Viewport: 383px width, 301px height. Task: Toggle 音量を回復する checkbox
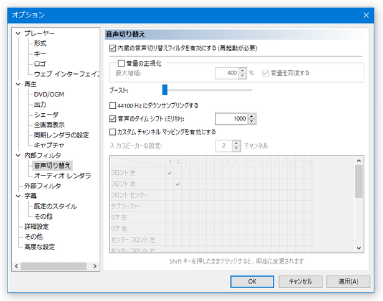click(265, 73)
